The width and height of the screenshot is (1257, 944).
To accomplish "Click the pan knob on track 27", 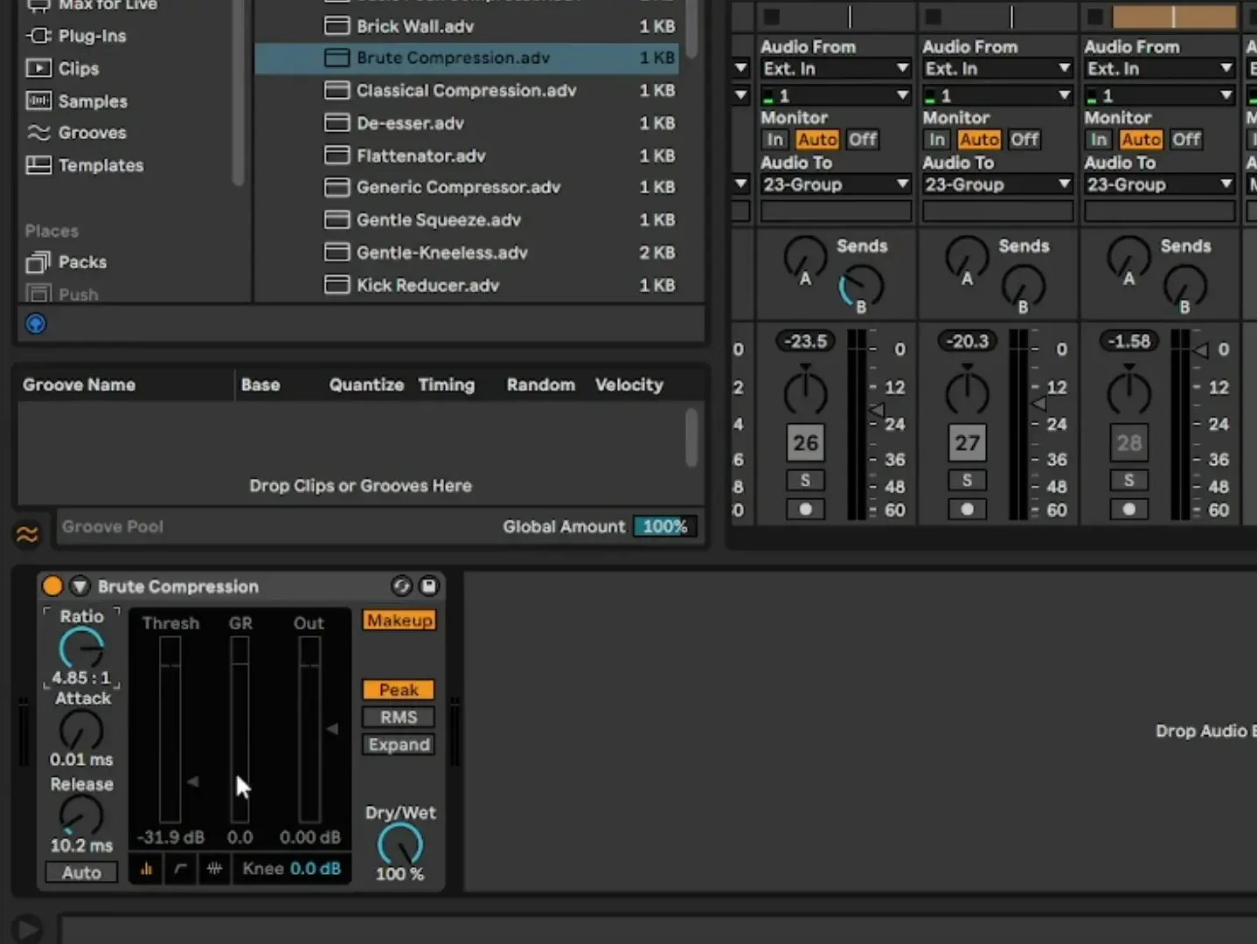I will [967, 392].
